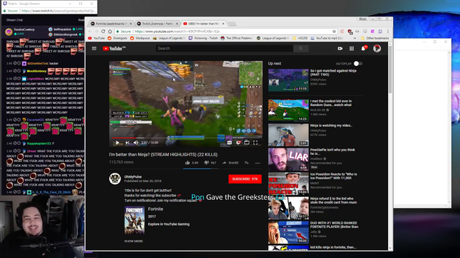
Task: Toggle the Autoplay switch
Action: 358,64
